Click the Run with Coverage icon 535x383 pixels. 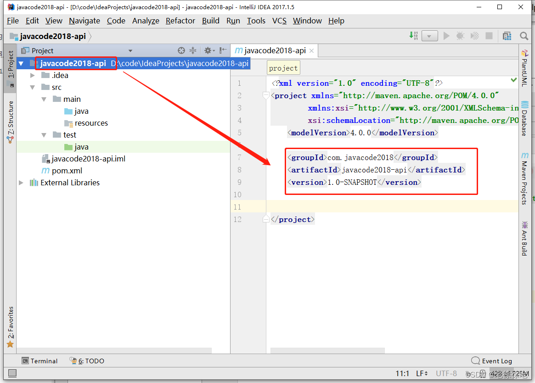pos(474,36)
